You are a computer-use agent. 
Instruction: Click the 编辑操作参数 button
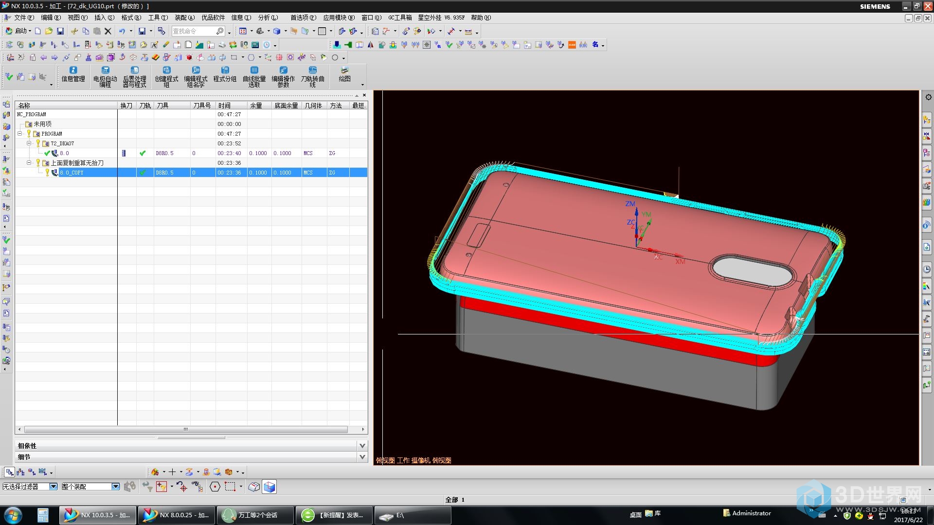pos(283,77)
